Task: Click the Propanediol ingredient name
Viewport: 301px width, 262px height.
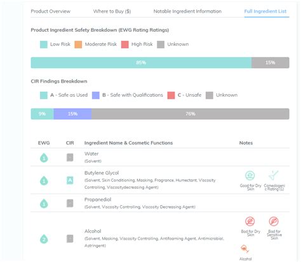Action: [x=98, y=200]
